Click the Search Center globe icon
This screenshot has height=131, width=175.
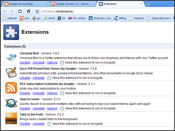(11, 103)
